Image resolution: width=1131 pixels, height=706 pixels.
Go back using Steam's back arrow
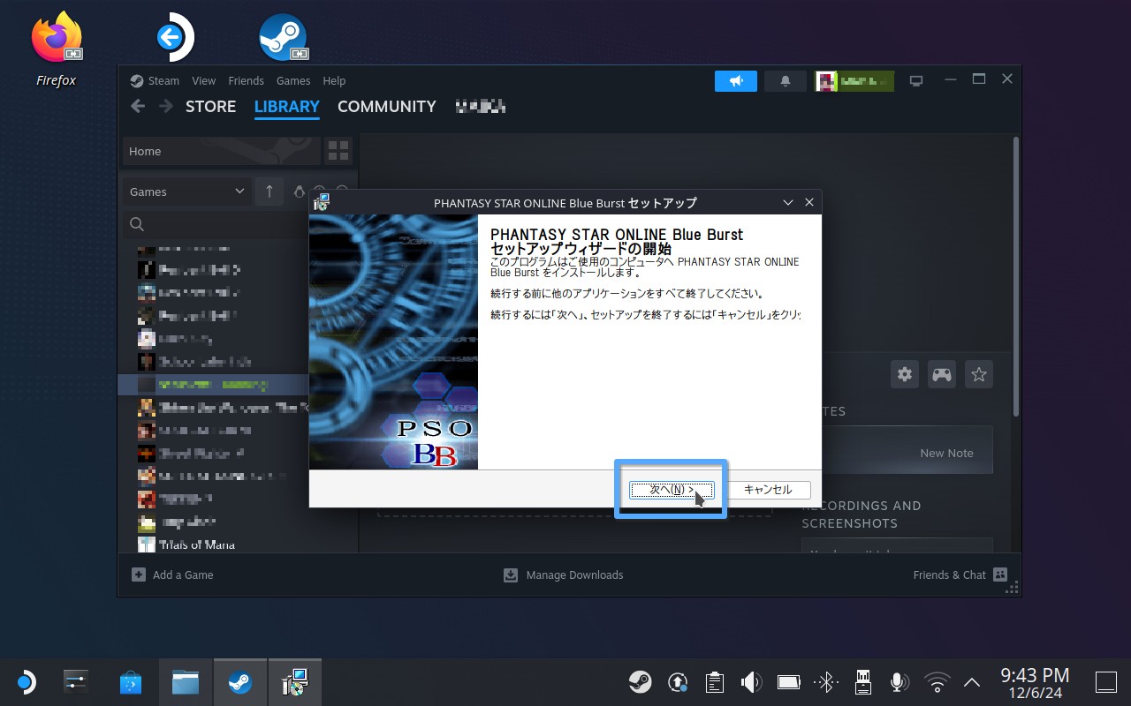tap(138, 107)
